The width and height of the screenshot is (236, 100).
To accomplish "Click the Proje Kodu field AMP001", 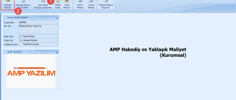I will pos(38,22).
